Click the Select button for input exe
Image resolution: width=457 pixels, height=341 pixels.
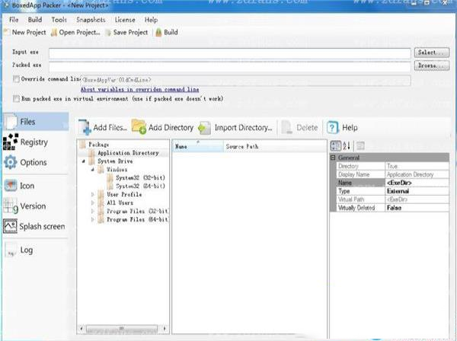coord(432,53)
